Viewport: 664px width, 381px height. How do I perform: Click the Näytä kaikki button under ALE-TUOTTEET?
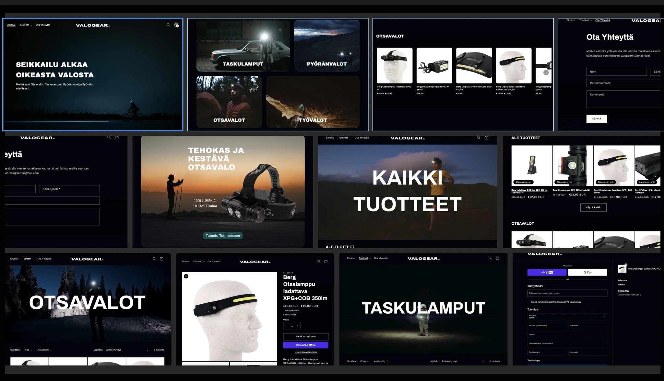pos(593,207)
